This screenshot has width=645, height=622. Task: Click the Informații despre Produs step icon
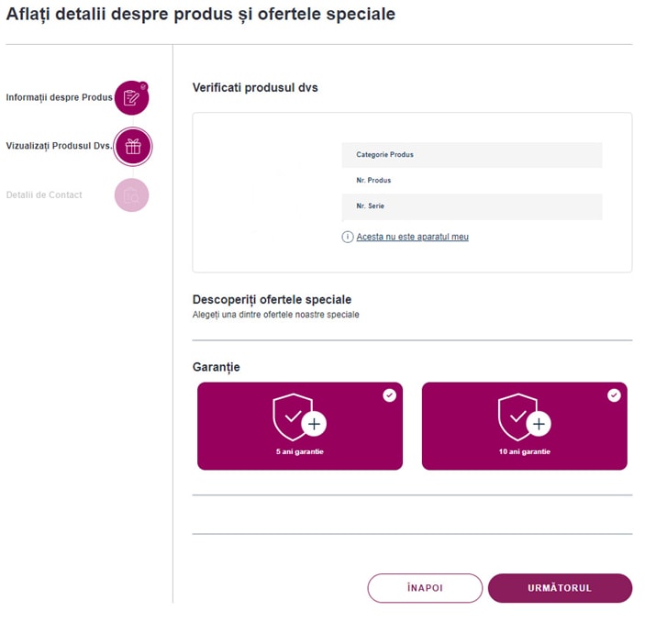point(131,97)
